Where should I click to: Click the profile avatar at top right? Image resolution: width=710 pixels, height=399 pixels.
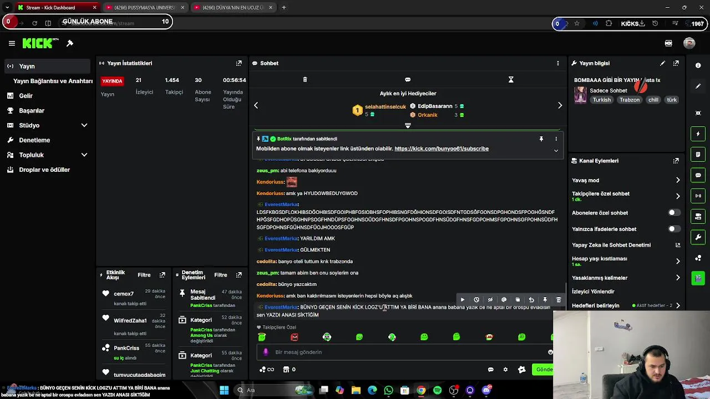pos(689,43)
